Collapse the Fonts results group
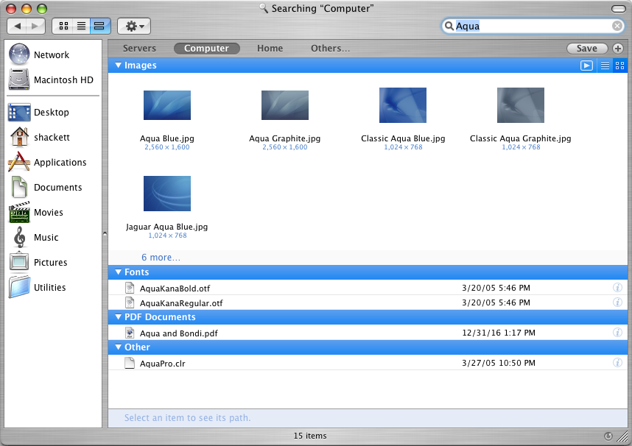The width and height of the screenshot is (632, 446). [118, 272]
